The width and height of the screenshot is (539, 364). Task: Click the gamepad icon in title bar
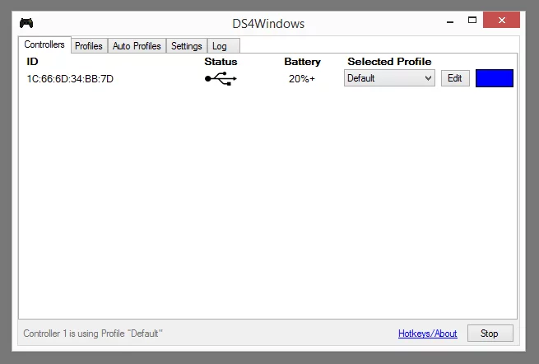point(26,23)
